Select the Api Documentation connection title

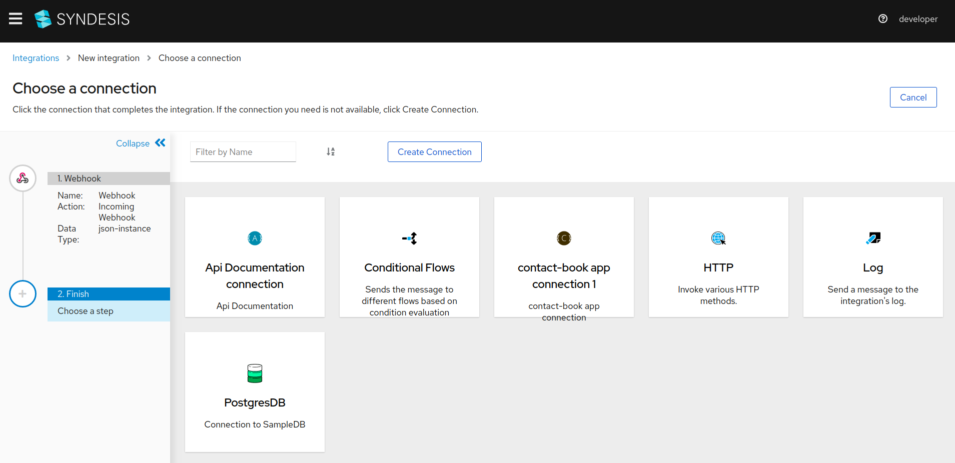tap(255, 276)
